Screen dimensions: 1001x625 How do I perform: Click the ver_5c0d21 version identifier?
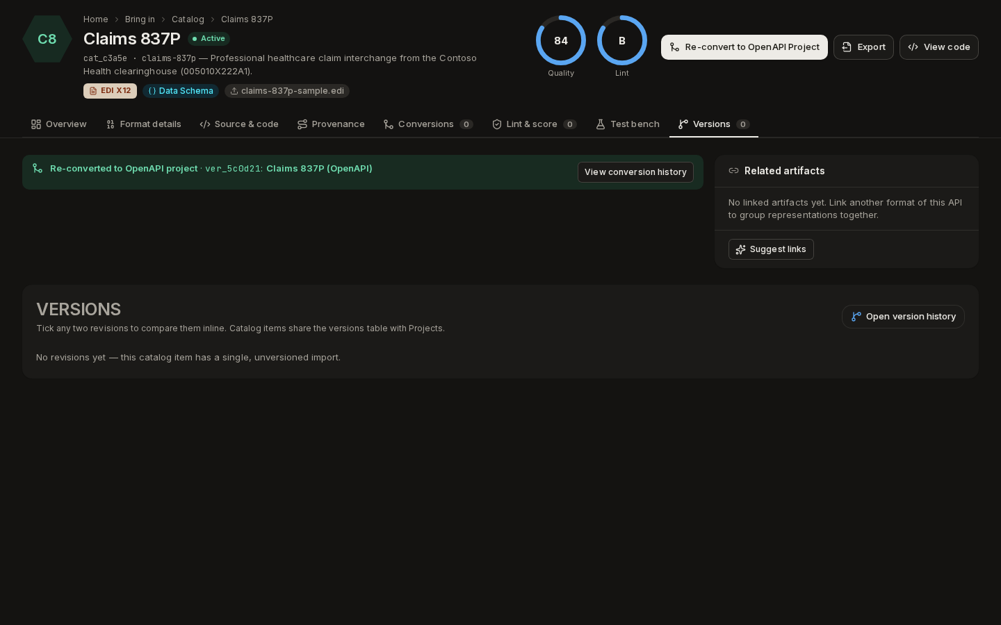(233, 169)
